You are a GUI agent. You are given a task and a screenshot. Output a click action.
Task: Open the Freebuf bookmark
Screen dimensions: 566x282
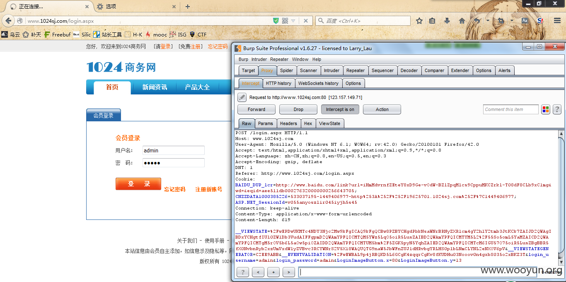tap(57, 35)
